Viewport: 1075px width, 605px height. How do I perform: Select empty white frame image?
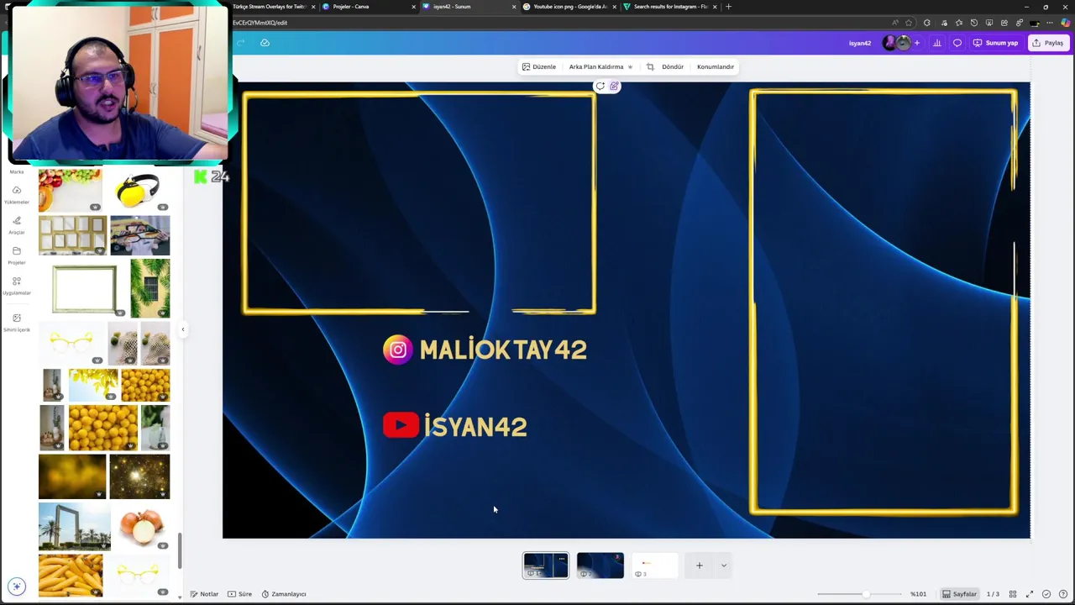[x=85, y=289]
